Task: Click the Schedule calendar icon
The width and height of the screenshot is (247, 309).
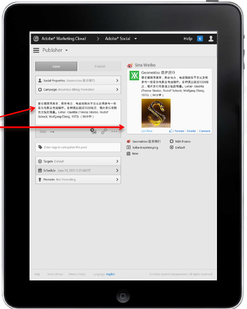Action: (40, 170)
